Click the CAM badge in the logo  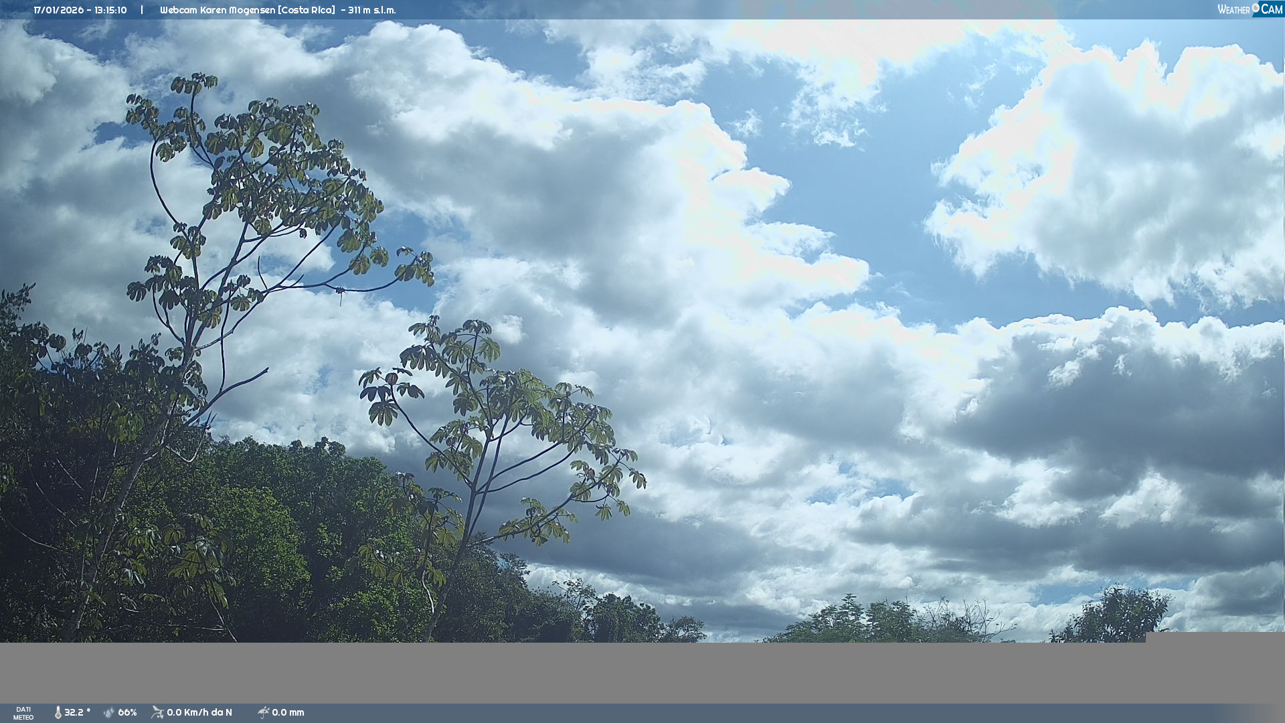click(1272, 9)
